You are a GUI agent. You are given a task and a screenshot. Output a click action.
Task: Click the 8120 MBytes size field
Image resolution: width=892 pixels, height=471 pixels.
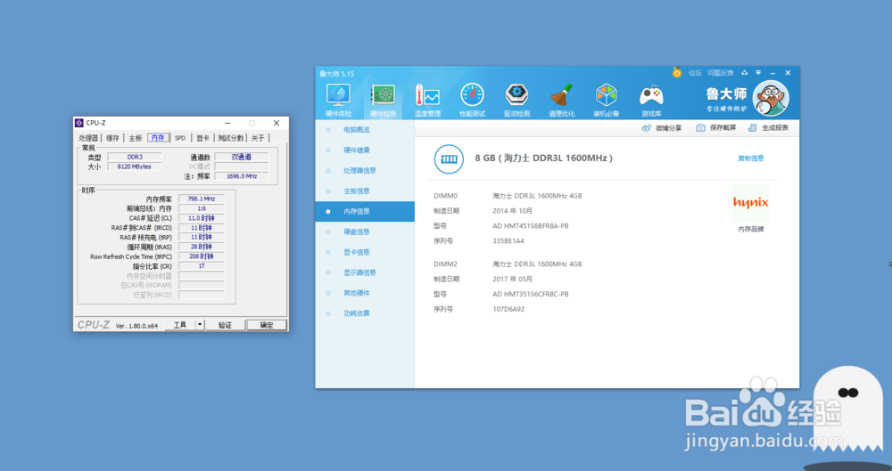pos(135,167)
